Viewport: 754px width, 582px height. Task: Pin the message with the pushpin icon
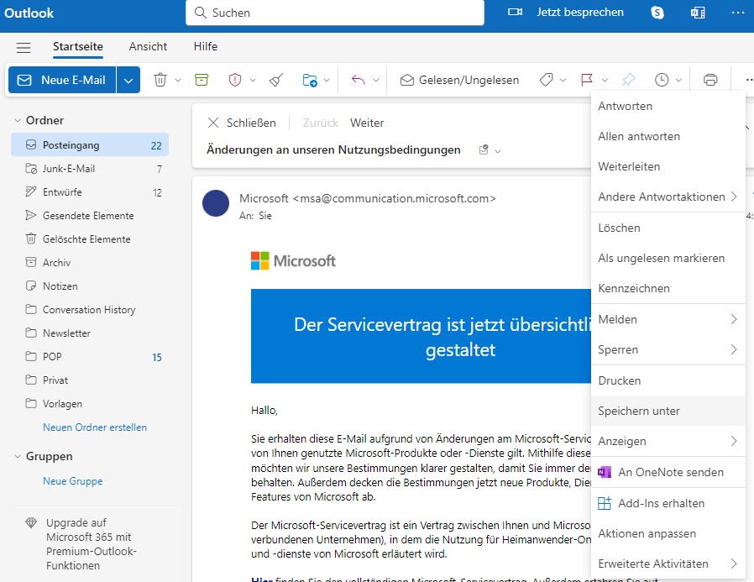pos(628,80)
